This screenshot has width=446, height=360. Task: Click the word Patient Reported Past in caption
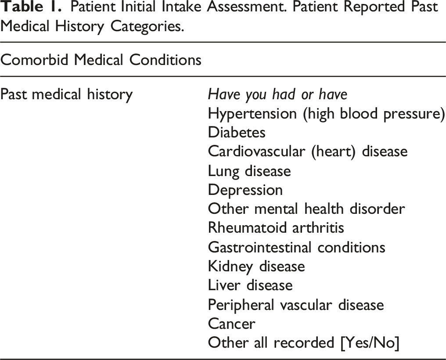(x=366, y=7)
